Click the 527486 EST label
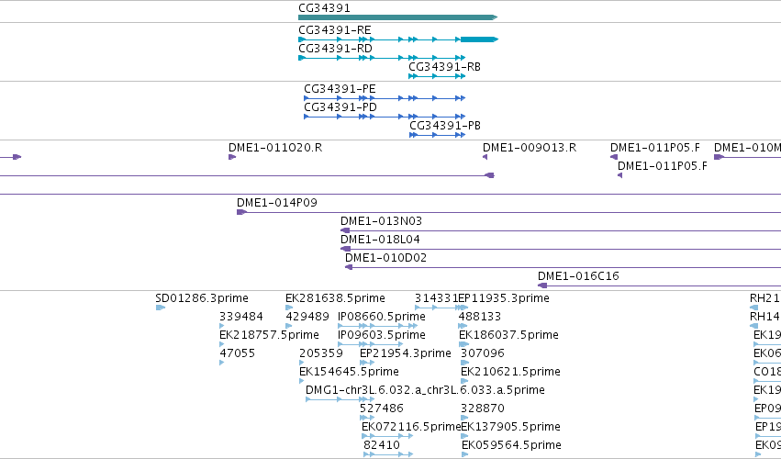781x459 pixels. click(382, 409)
